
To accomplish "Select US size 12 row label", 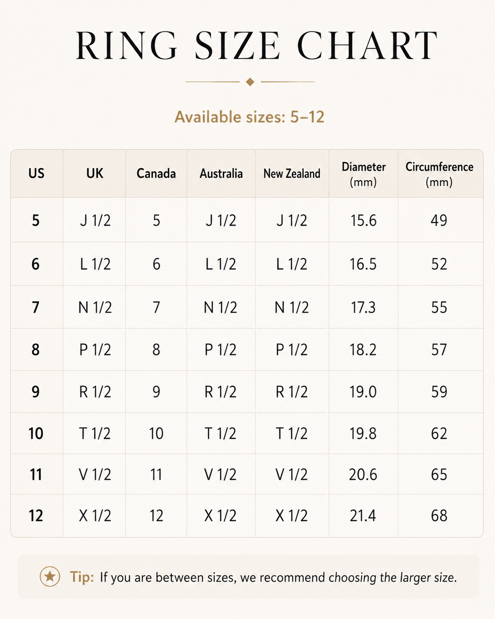I will (x=36, y=516).
